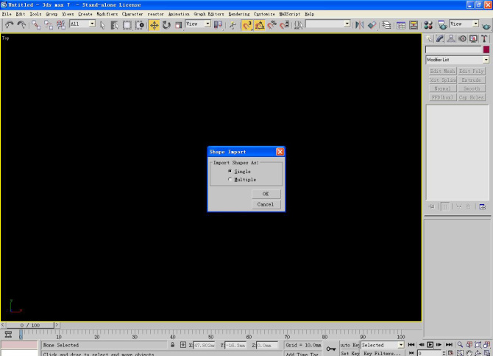This screenshot has width=493, height=356.
Task: Click Use Pivot Point Center icon
Action: tap(218, 25)
